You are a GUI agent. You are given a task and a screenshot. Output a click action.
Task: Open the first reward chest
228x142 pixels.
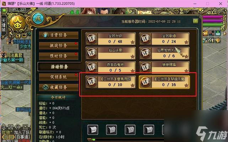point(93,130)
